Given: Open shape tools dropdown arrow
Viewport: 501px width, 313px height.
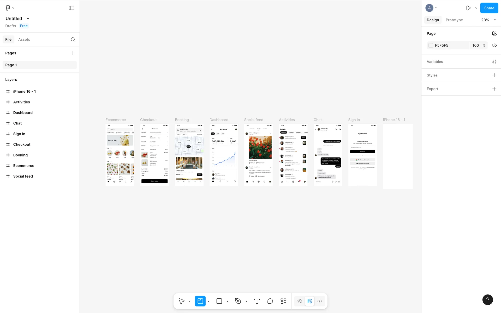Looking at the screenshot, I should [x=228, y=301].
